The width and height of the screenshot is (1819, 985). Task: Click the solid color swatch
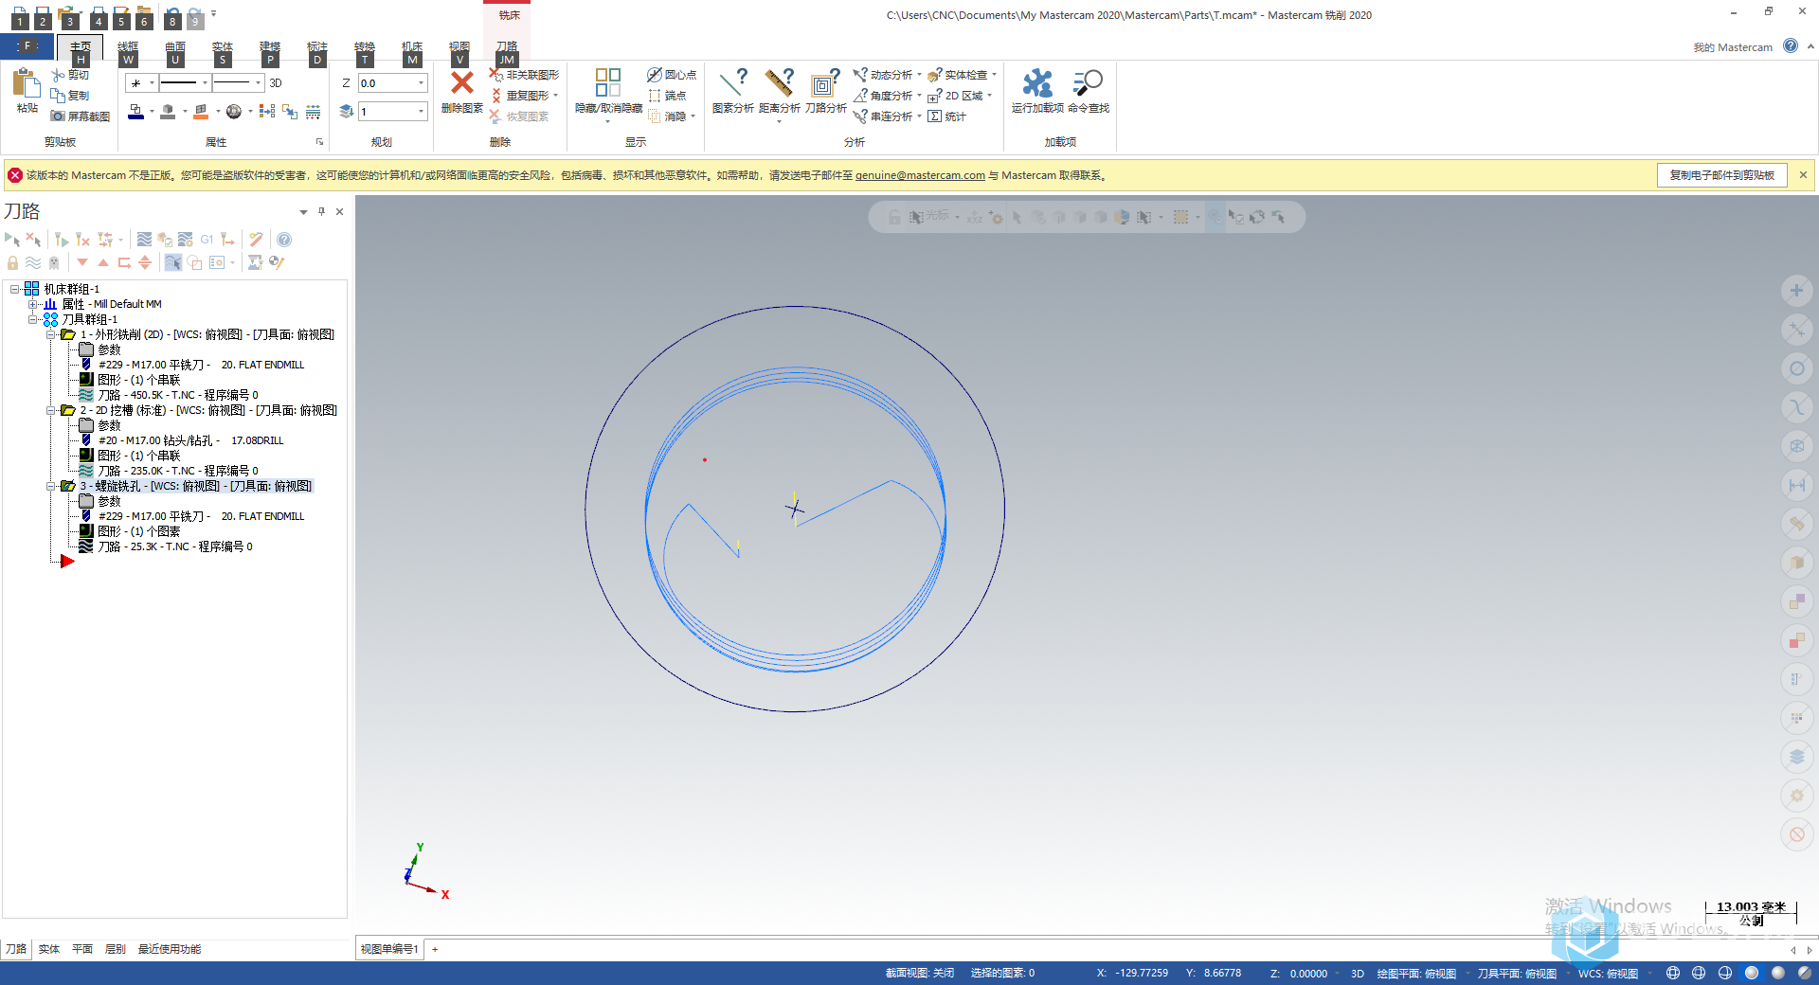[168, 112]
